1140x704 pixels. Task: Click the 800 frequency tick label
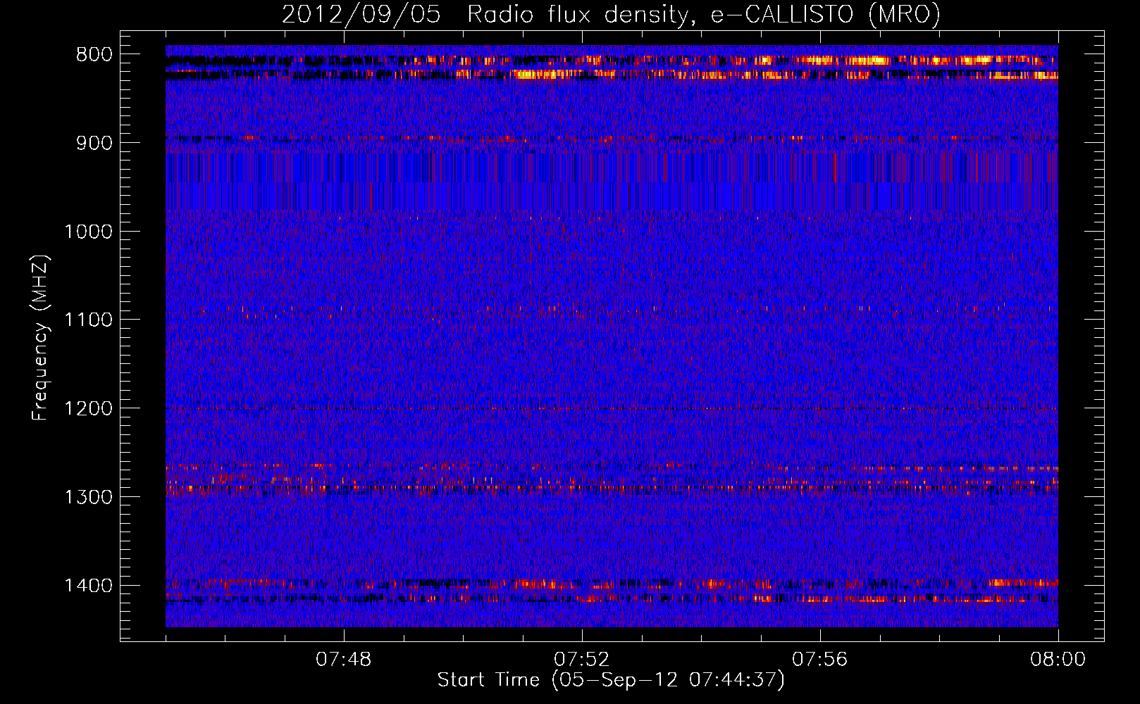[x=94, y=55]
